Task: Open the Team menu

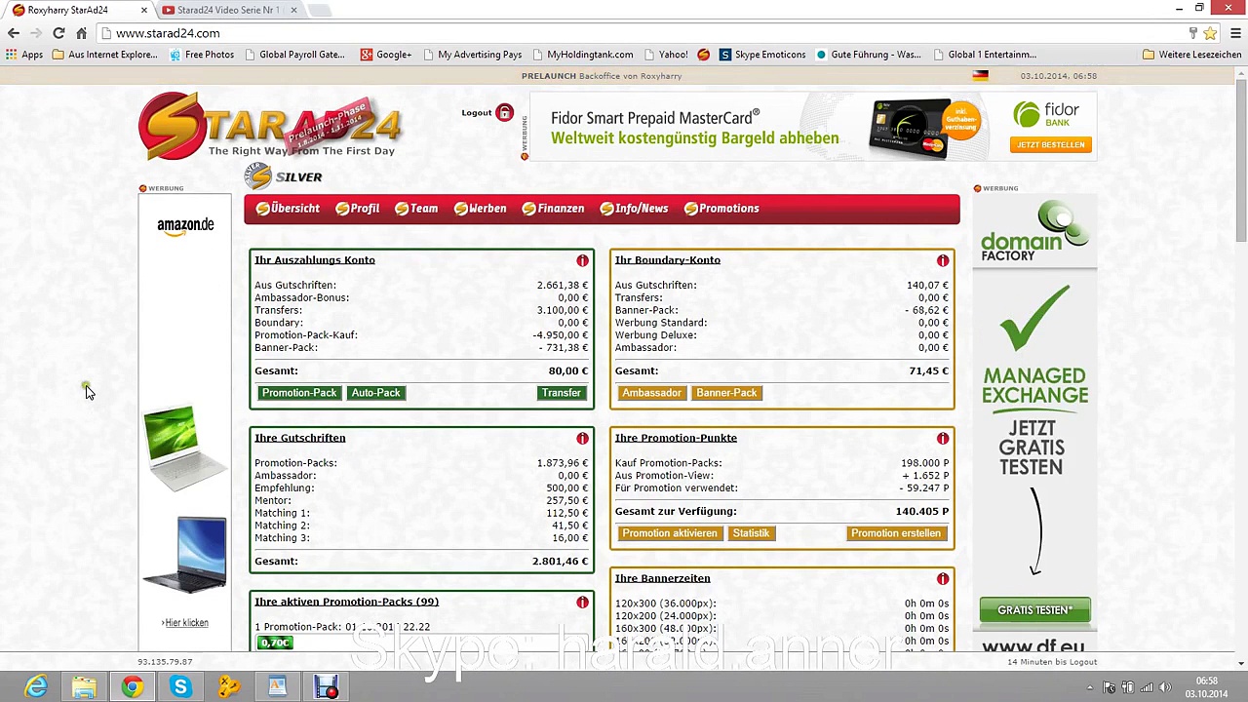Action: (x=416, y=209)
